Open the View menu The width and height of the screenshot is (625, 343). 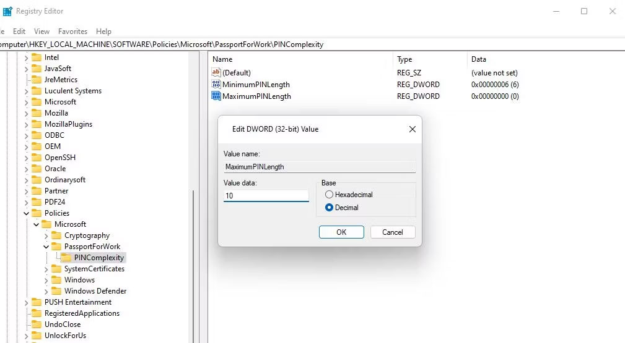(42, 32)
